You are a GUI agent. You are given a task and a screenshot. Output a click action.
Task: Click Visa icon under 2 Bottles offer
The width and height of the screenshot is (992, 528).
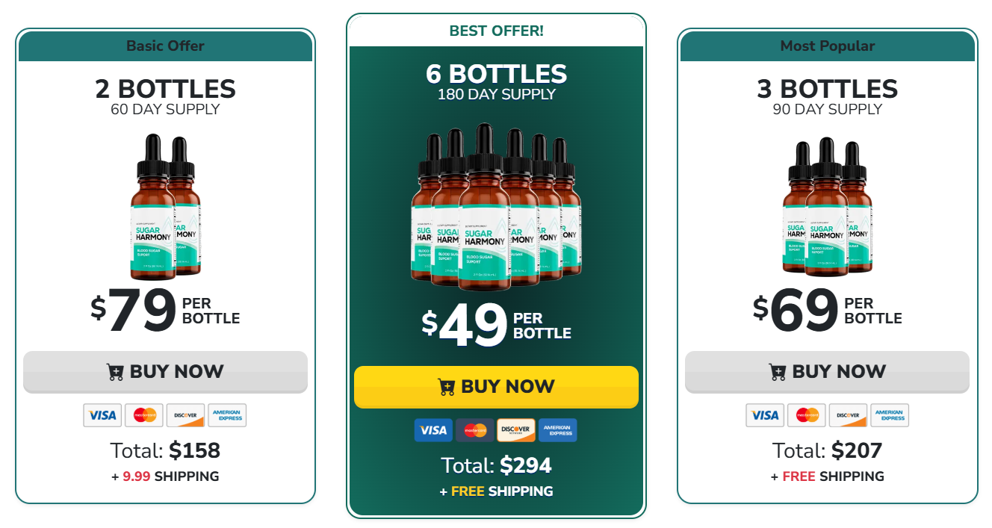coord(102,415)
